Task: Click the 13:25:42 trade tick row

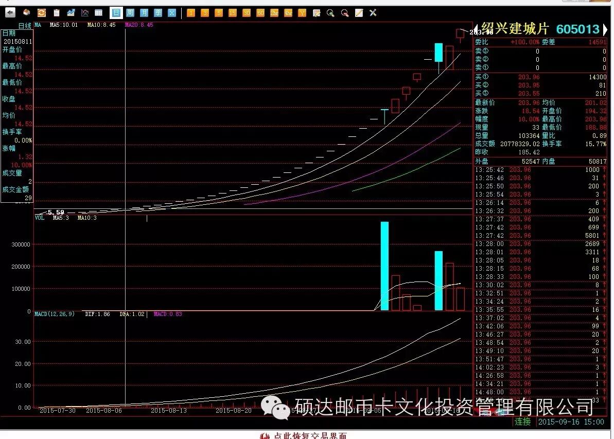Action: point(540,169)
